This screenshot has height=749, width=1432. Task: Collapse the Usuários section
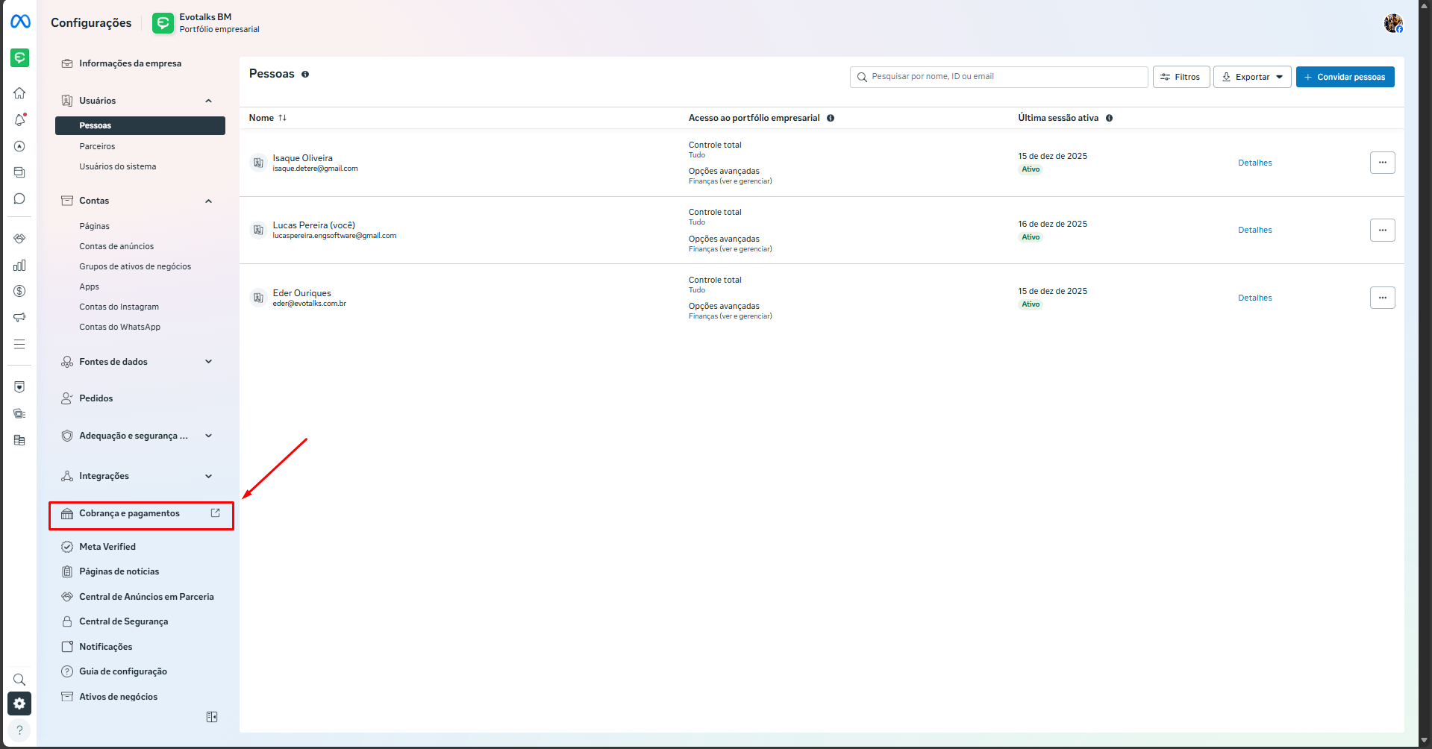pos(208,101)
